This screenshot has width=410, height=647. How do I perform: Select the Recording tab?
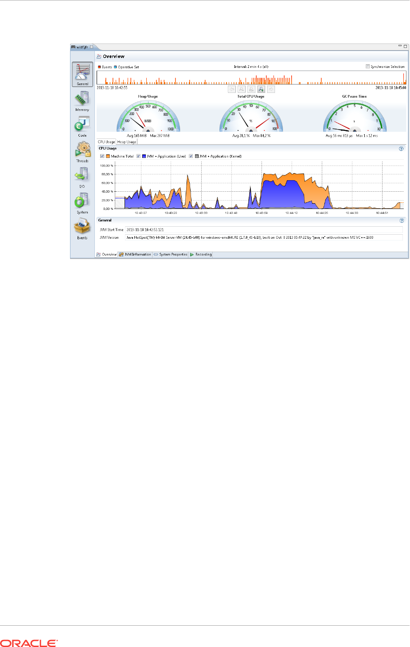point(201,255)
